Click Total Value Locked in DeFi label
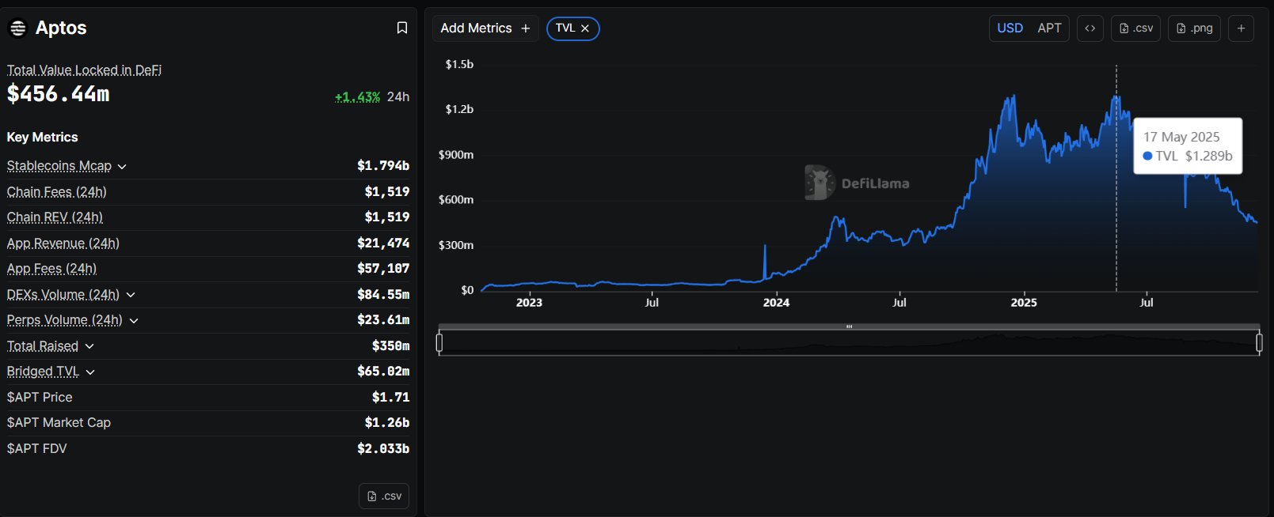This screenshot has width=1274, height=517. tap(84, 70)
